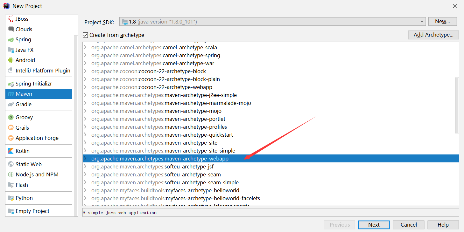Expand the cocoon-22-archetype-webapp node
The height and width of the screenshot is (232, 464).
tap(85, 87)
